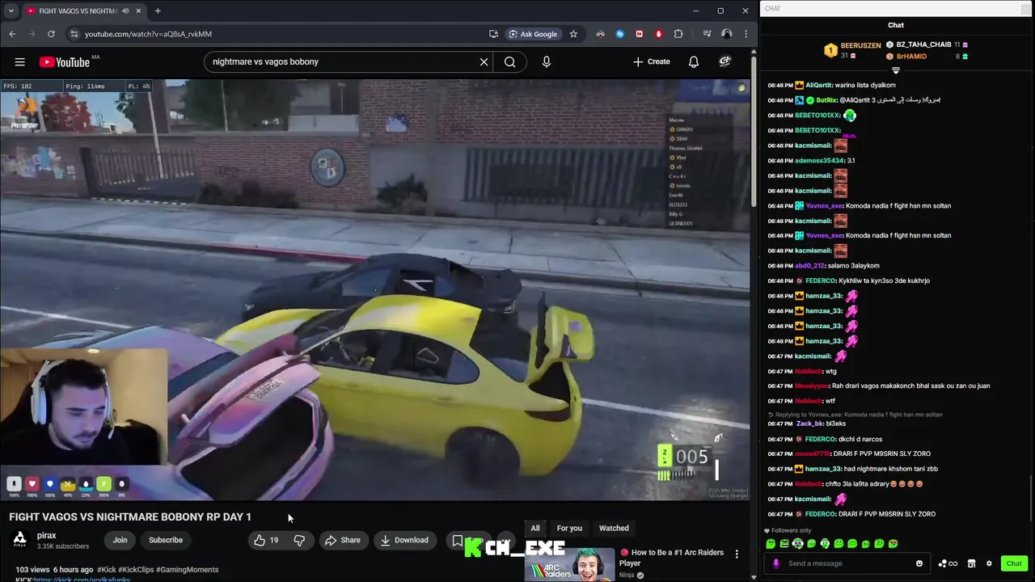Screen dimensions: 1035x582
Task: Click username Zack_bk in chat
Action: point(809,424)
